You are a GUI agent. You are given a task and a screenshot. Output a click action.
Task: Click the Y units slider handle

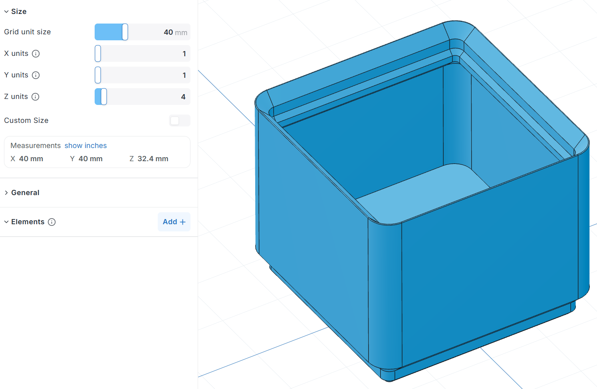tap(98, 75)
